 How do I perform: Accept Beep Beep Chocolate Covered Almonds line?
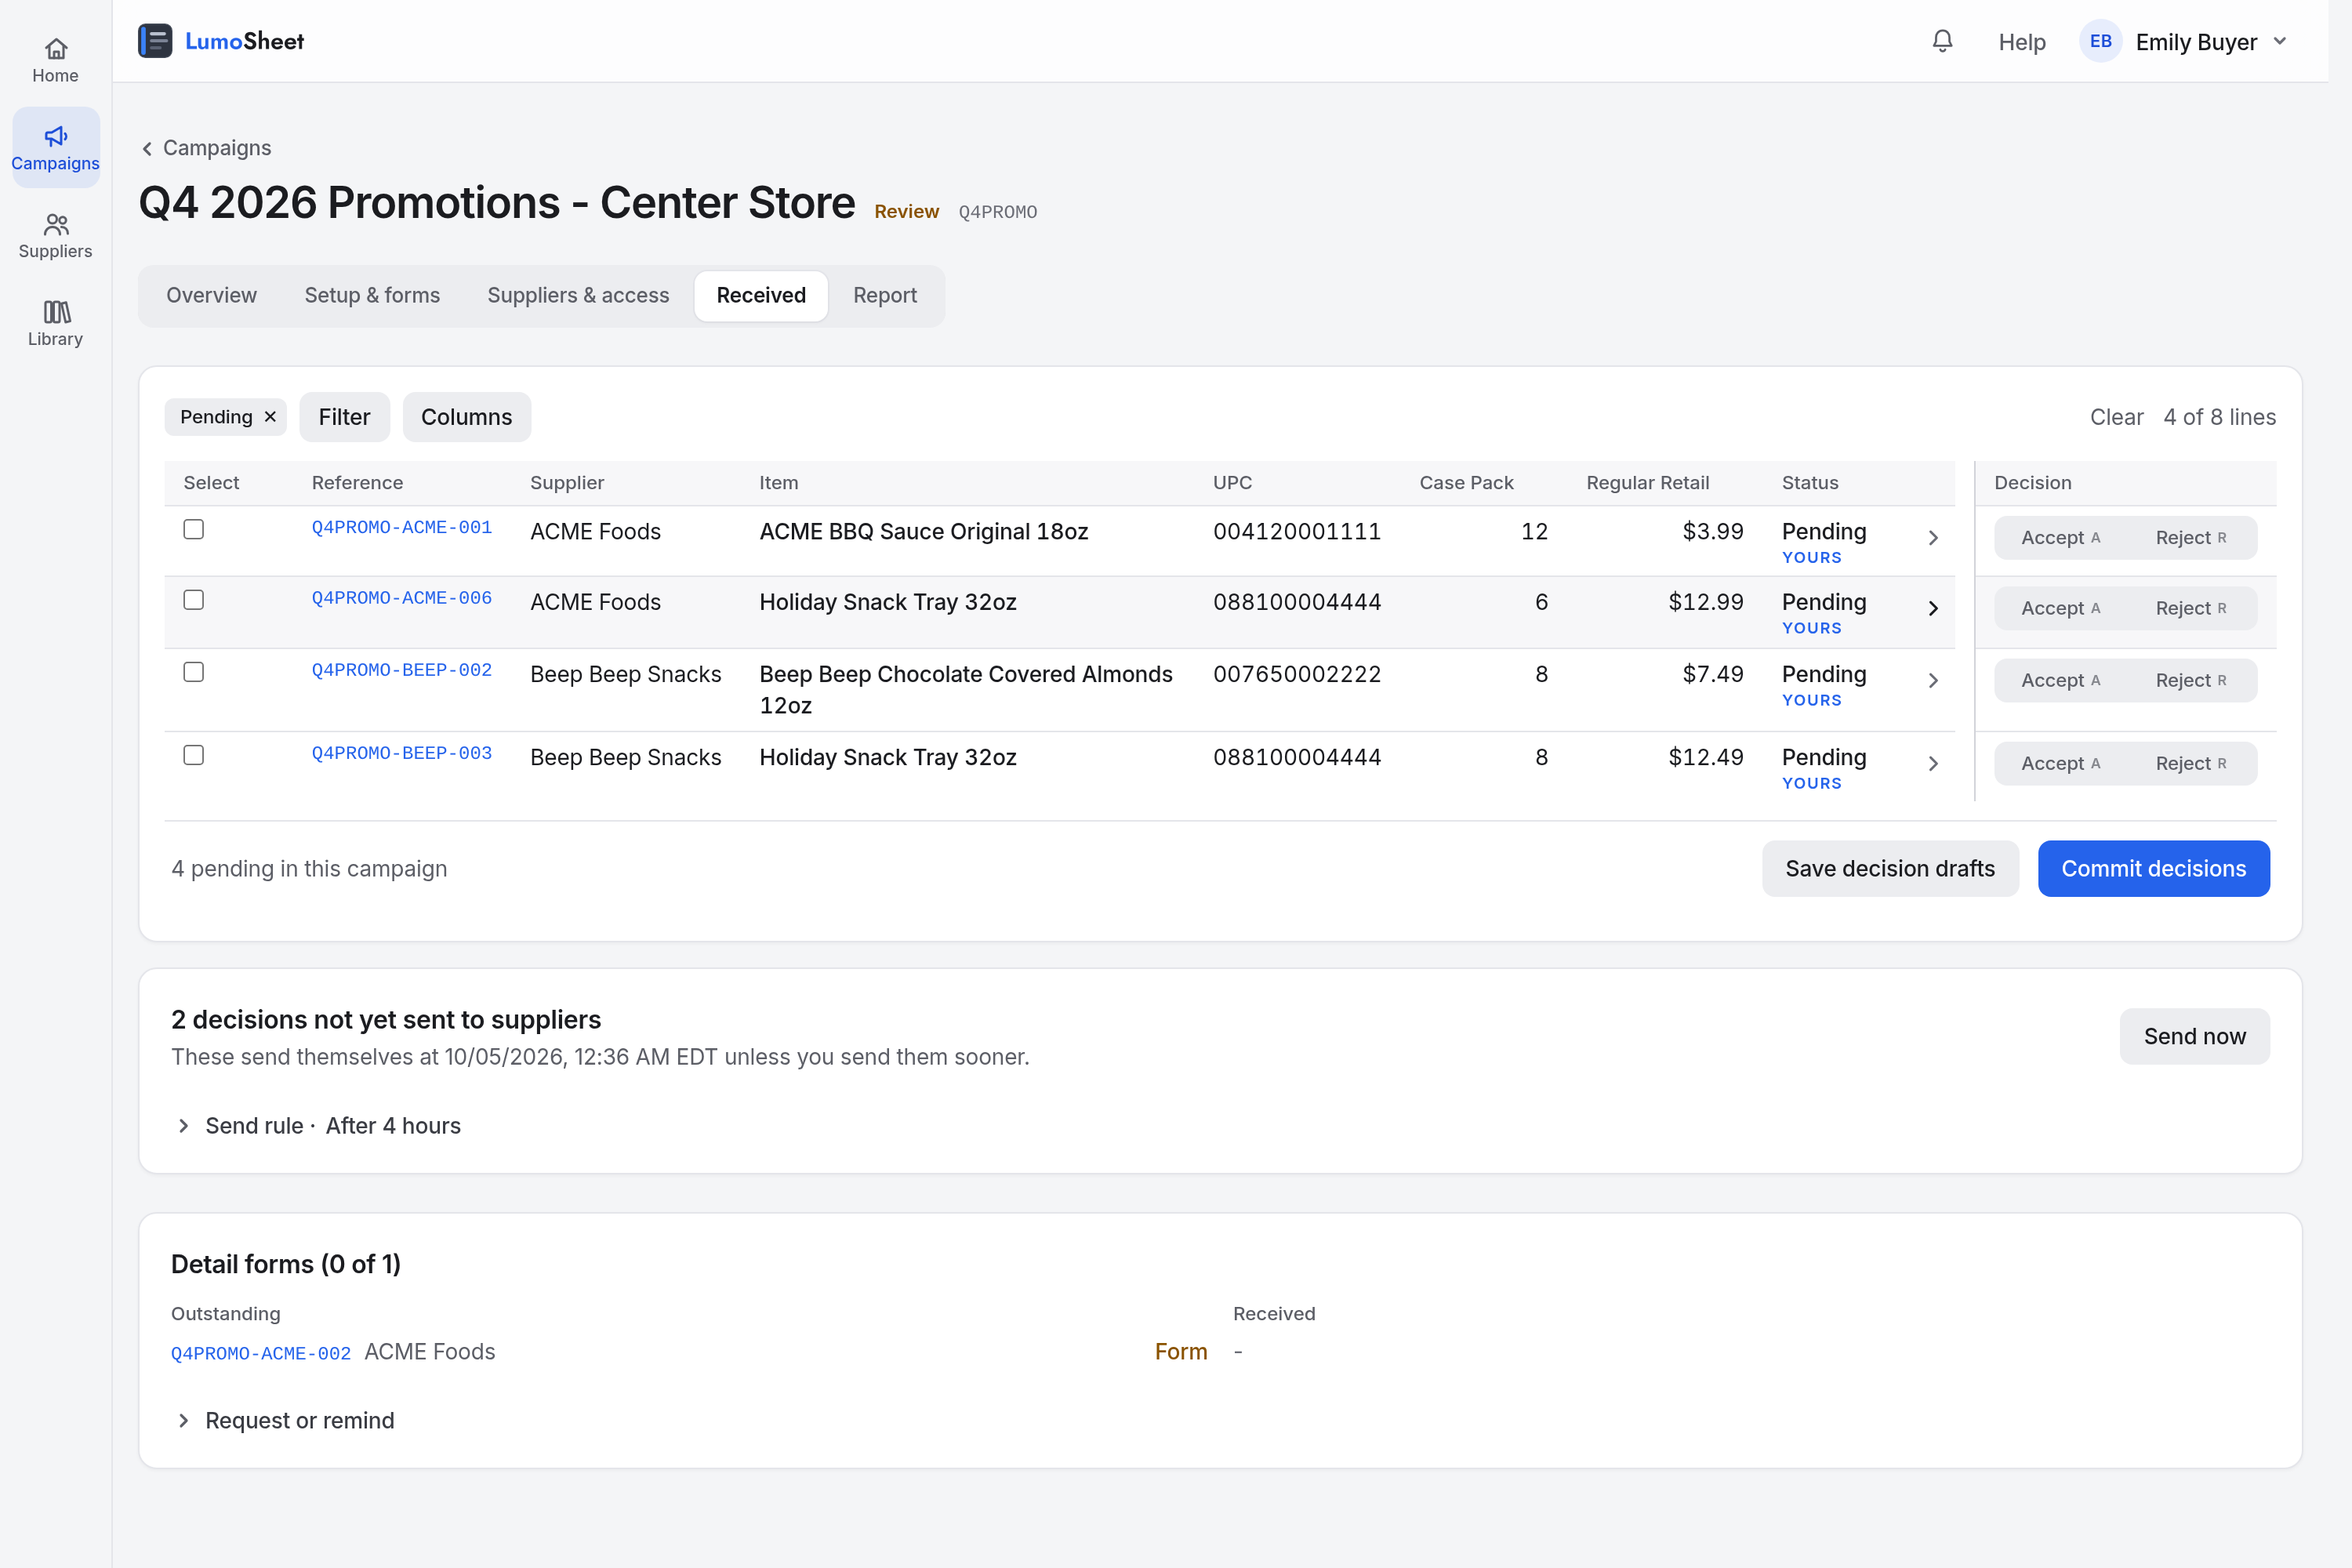2060,680
